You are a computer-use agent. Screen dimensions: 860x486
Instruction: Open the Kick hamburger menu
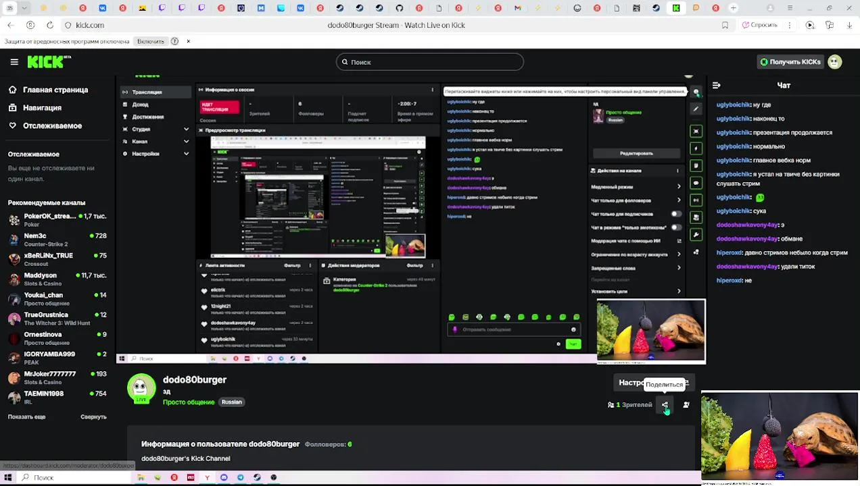coord(14,62)
